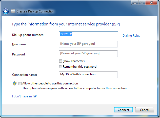Cancel the dial-up connection setup

click(145, 110)
